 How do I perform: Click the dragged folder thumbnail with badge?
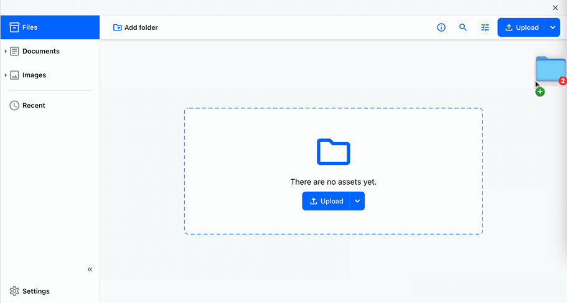point(550,69)
